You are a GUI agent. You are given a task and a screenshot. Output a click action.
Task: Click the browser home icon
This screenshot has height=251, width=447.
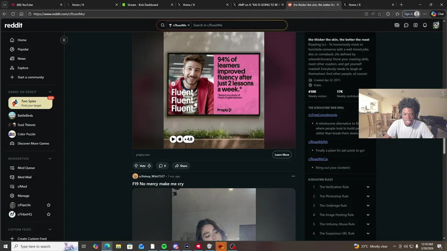[21, 14]
